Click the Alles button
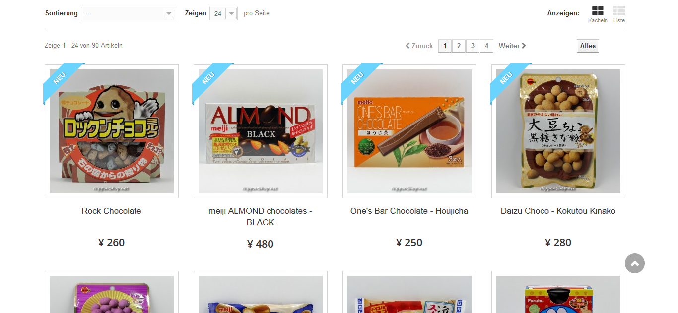Image resolution: width=678 pixels, height=313 pixels. pos(588,46)
